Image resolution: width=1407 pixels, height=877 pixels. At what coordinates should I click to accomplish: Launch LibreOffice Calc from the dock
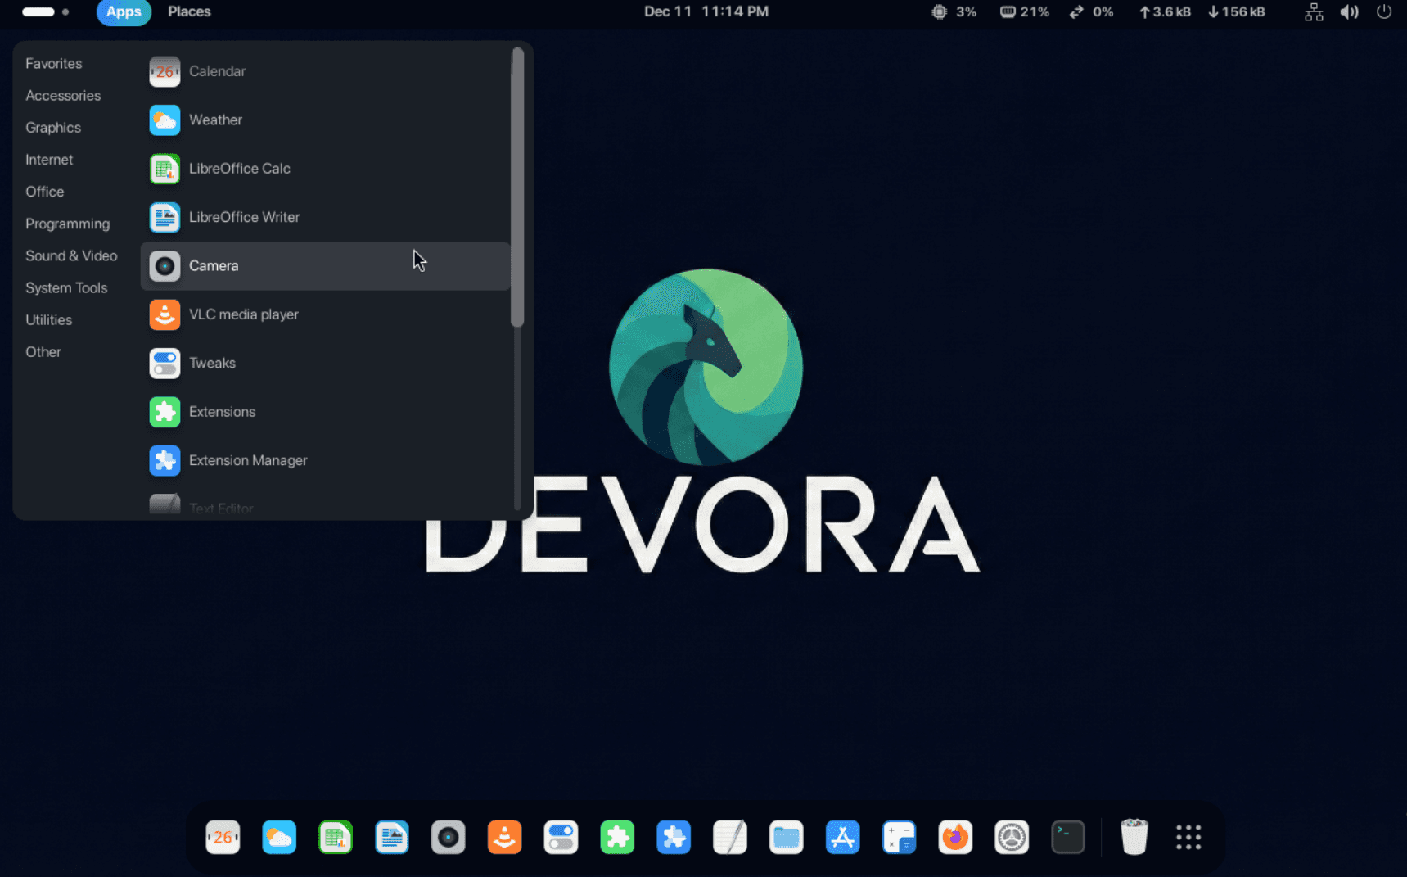click(x=336, y=837)
